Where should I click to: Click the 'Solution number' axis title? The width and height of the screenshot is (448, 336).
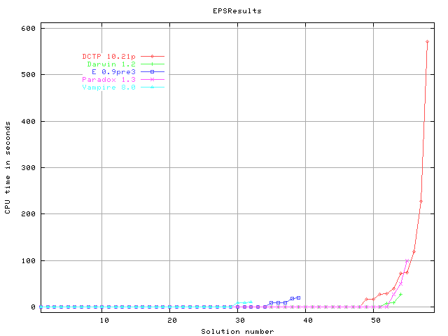click(x=237, y=332)
